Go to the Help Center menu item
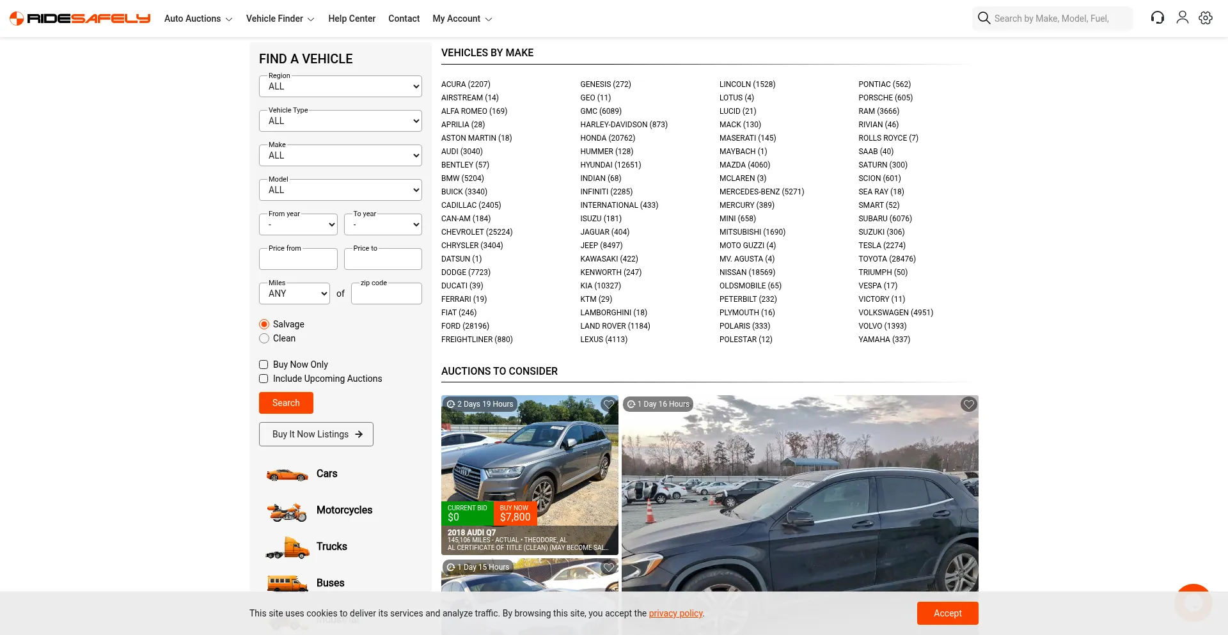The image size is (1228, 635). pos(352,19)
